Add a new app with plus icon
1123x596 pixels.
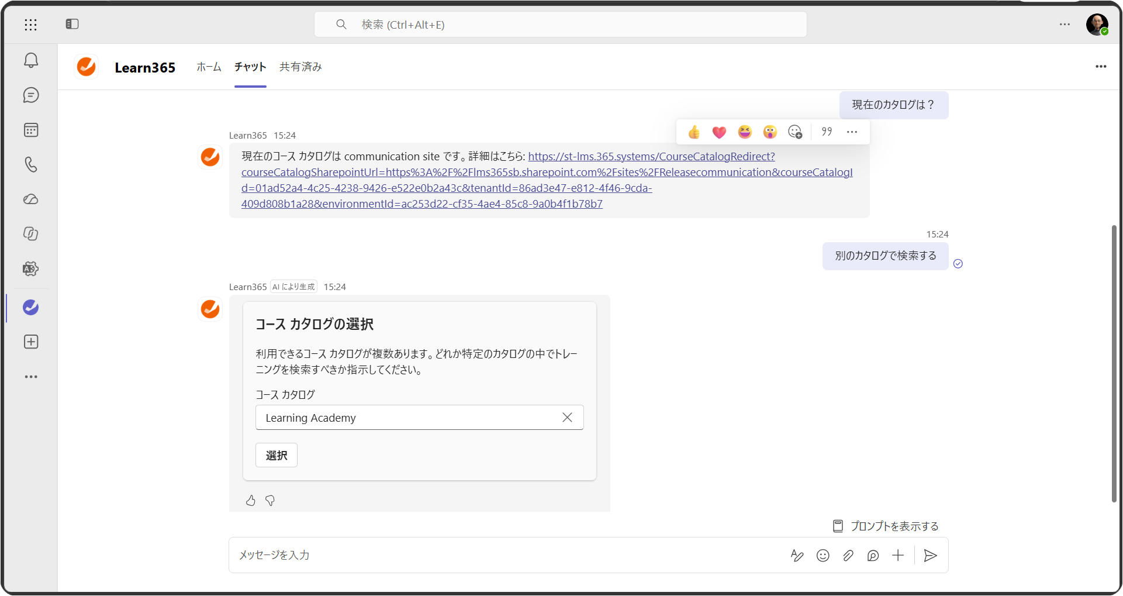[x=31, y=342]
